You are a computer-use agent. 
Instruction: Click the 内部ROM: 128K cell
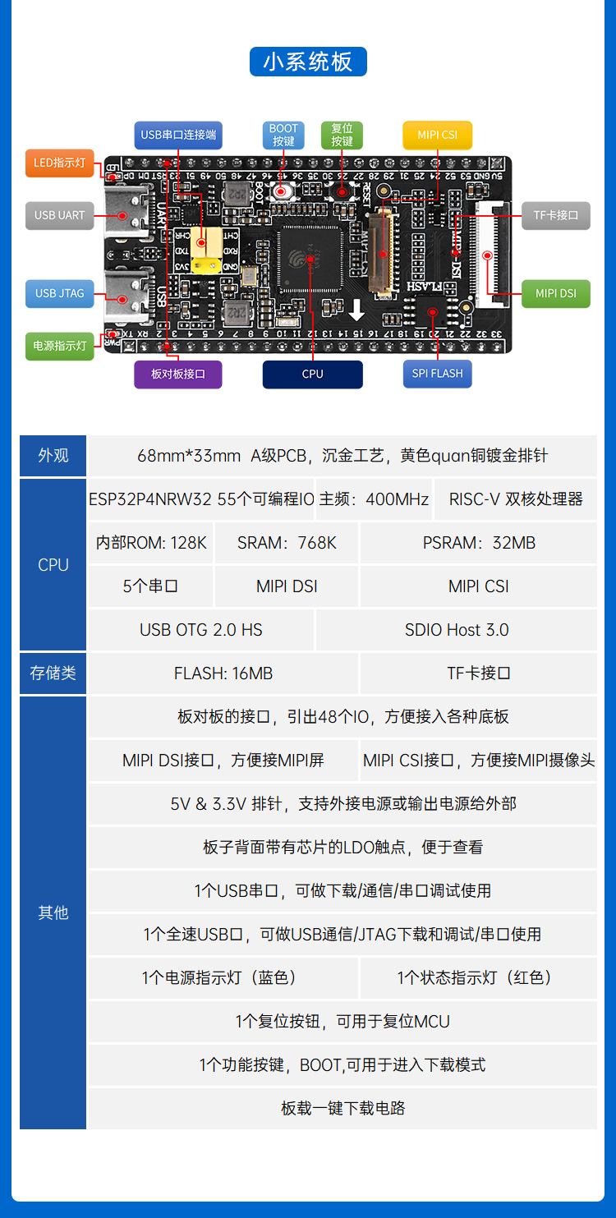pyautogui.click(x=151, y=543)
